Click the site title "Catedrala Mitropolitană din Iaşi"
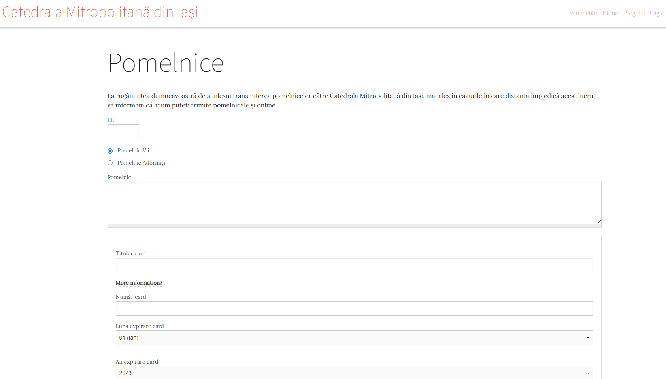 (x=100, y=12)
